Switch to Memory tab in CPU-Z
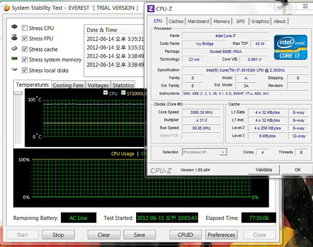Screen dimensions: 313x247 click(222, 21)
